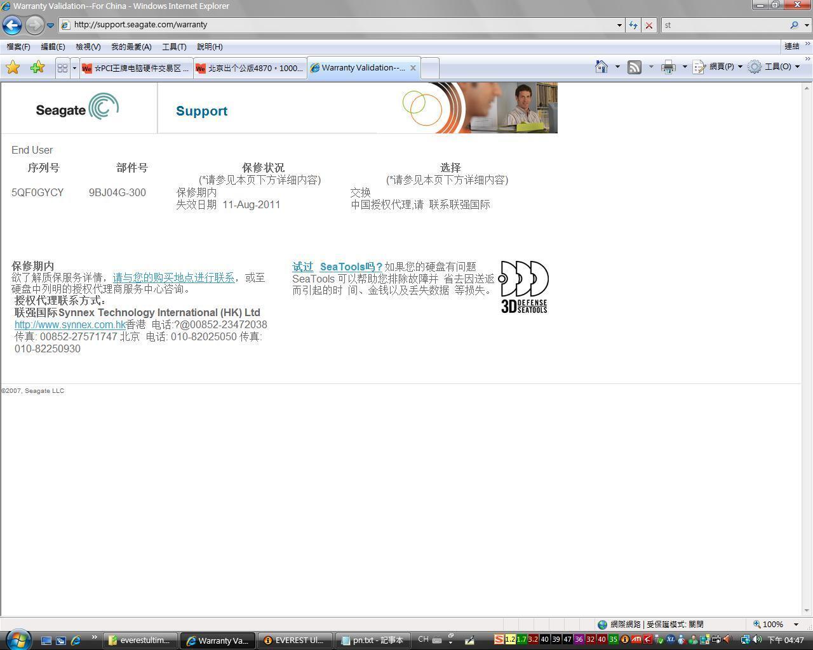Open the Windows Start orb
Viewport: 813px width, 650px height.
pyautogui.click(x=17, y=639)
